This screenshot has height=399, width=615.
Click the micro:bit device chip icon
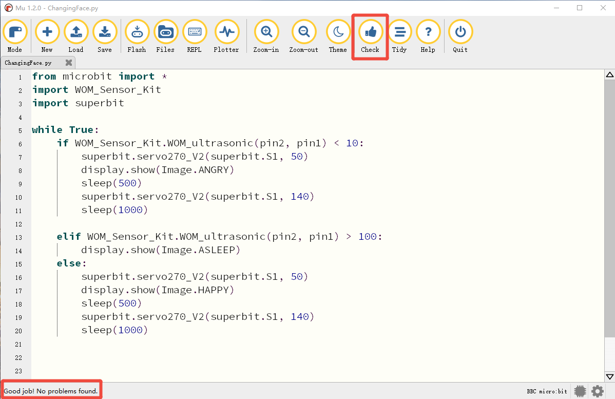coord(580,391)
